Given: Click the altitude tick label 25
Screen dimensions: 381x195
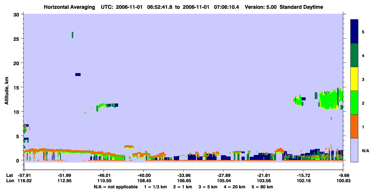Looking at the screenshot, I should coord(17,39).
